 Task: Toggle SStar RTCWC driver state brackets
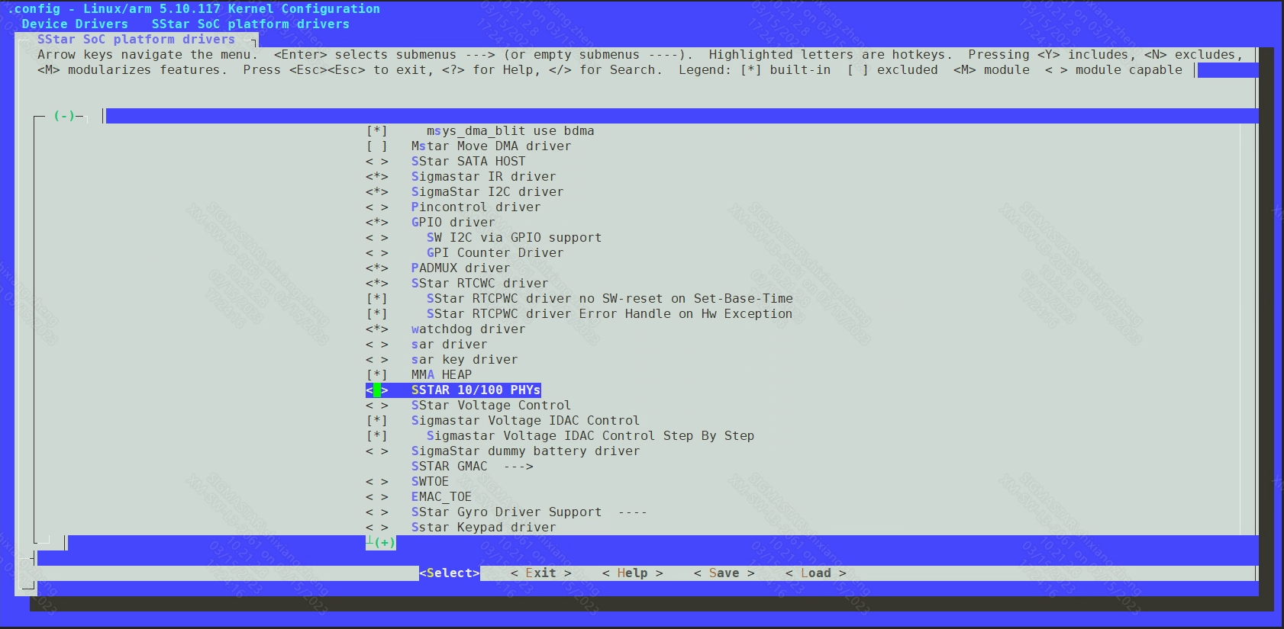pos(377,284)
